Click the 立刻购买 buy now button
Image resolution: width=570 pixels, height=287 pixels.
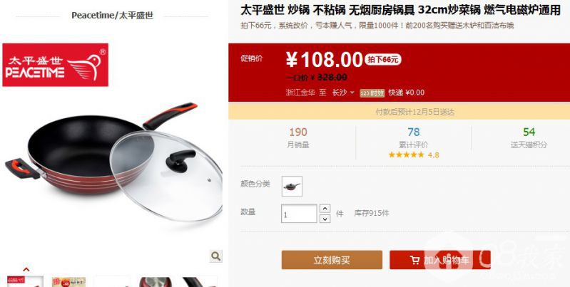click(332, 260)
